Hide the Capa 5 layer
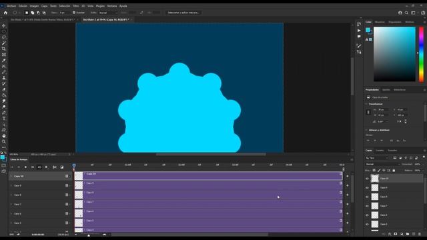Screen dimensions: 427x240 [x=367, y=224]
